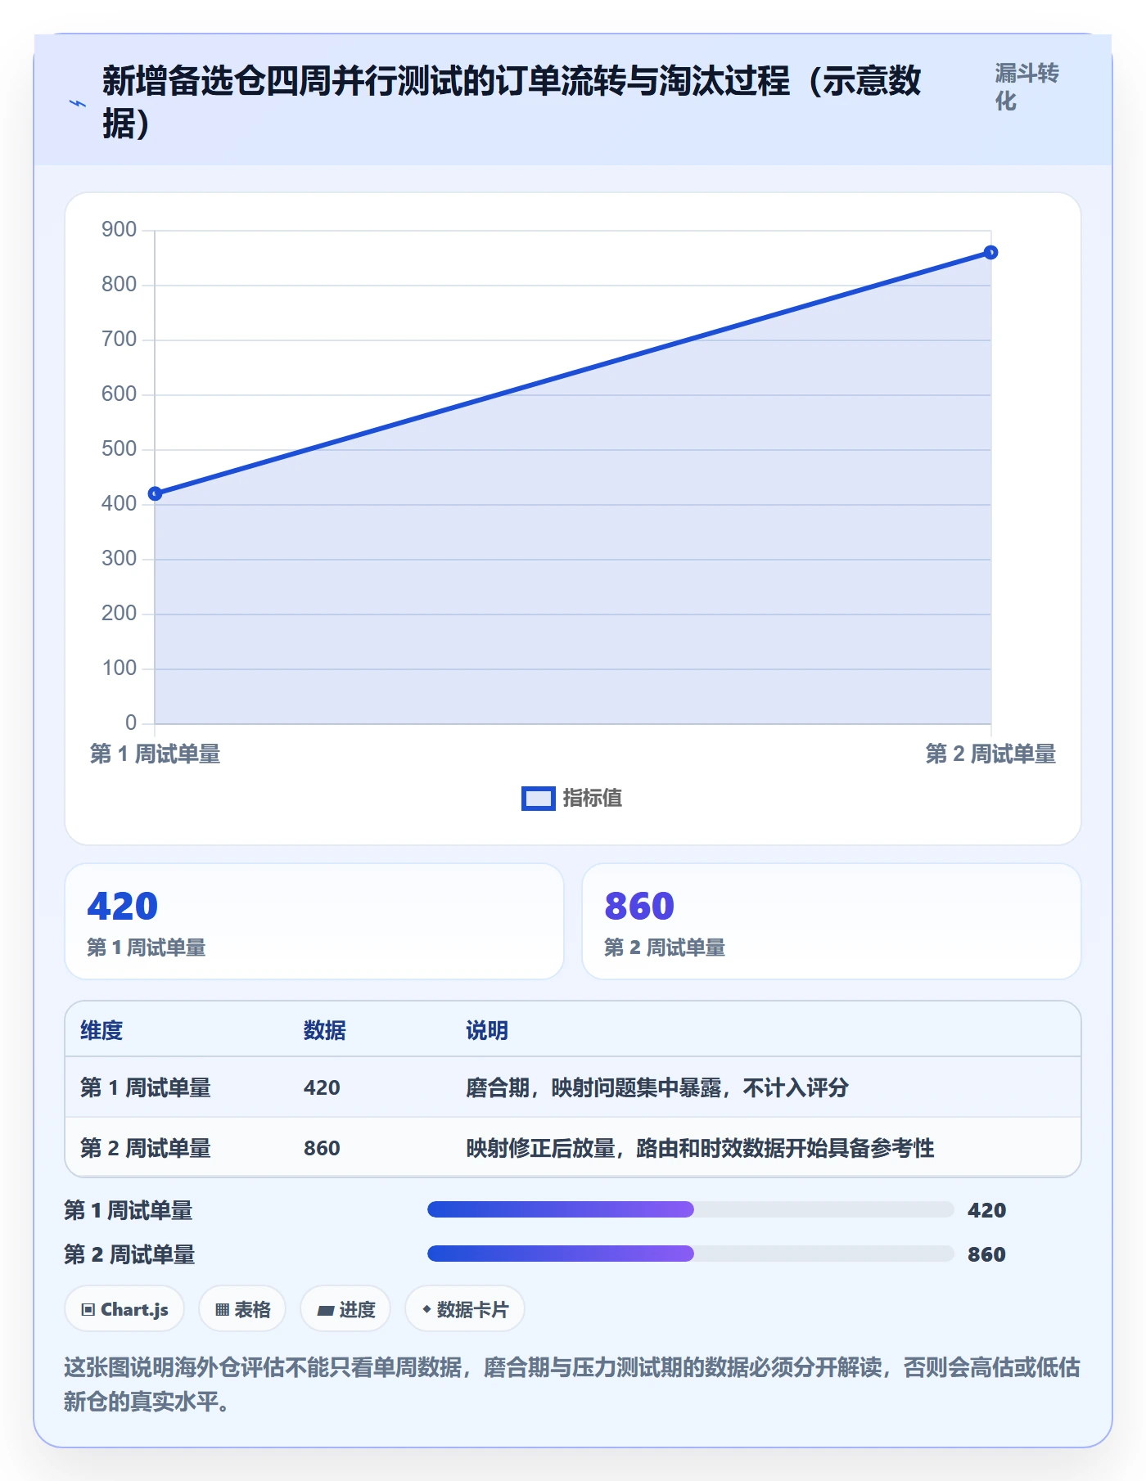The width and height of the screenshot is (1146, 1481).
Task: Click the bar icon in 进度 chip
Action: pos(325,1311)
